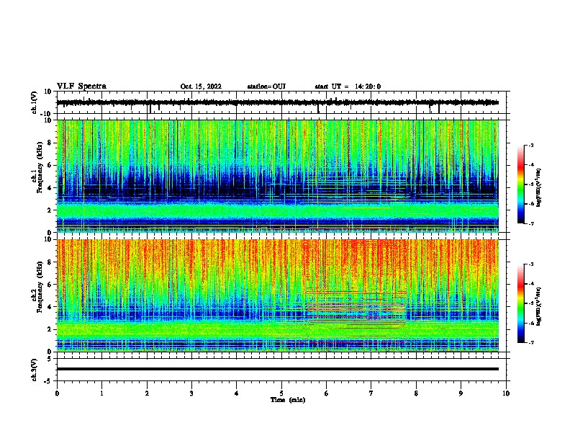570x441 pixels.
Task: Click the "station=OUI" header label
Action: click(x=266, y=86)
